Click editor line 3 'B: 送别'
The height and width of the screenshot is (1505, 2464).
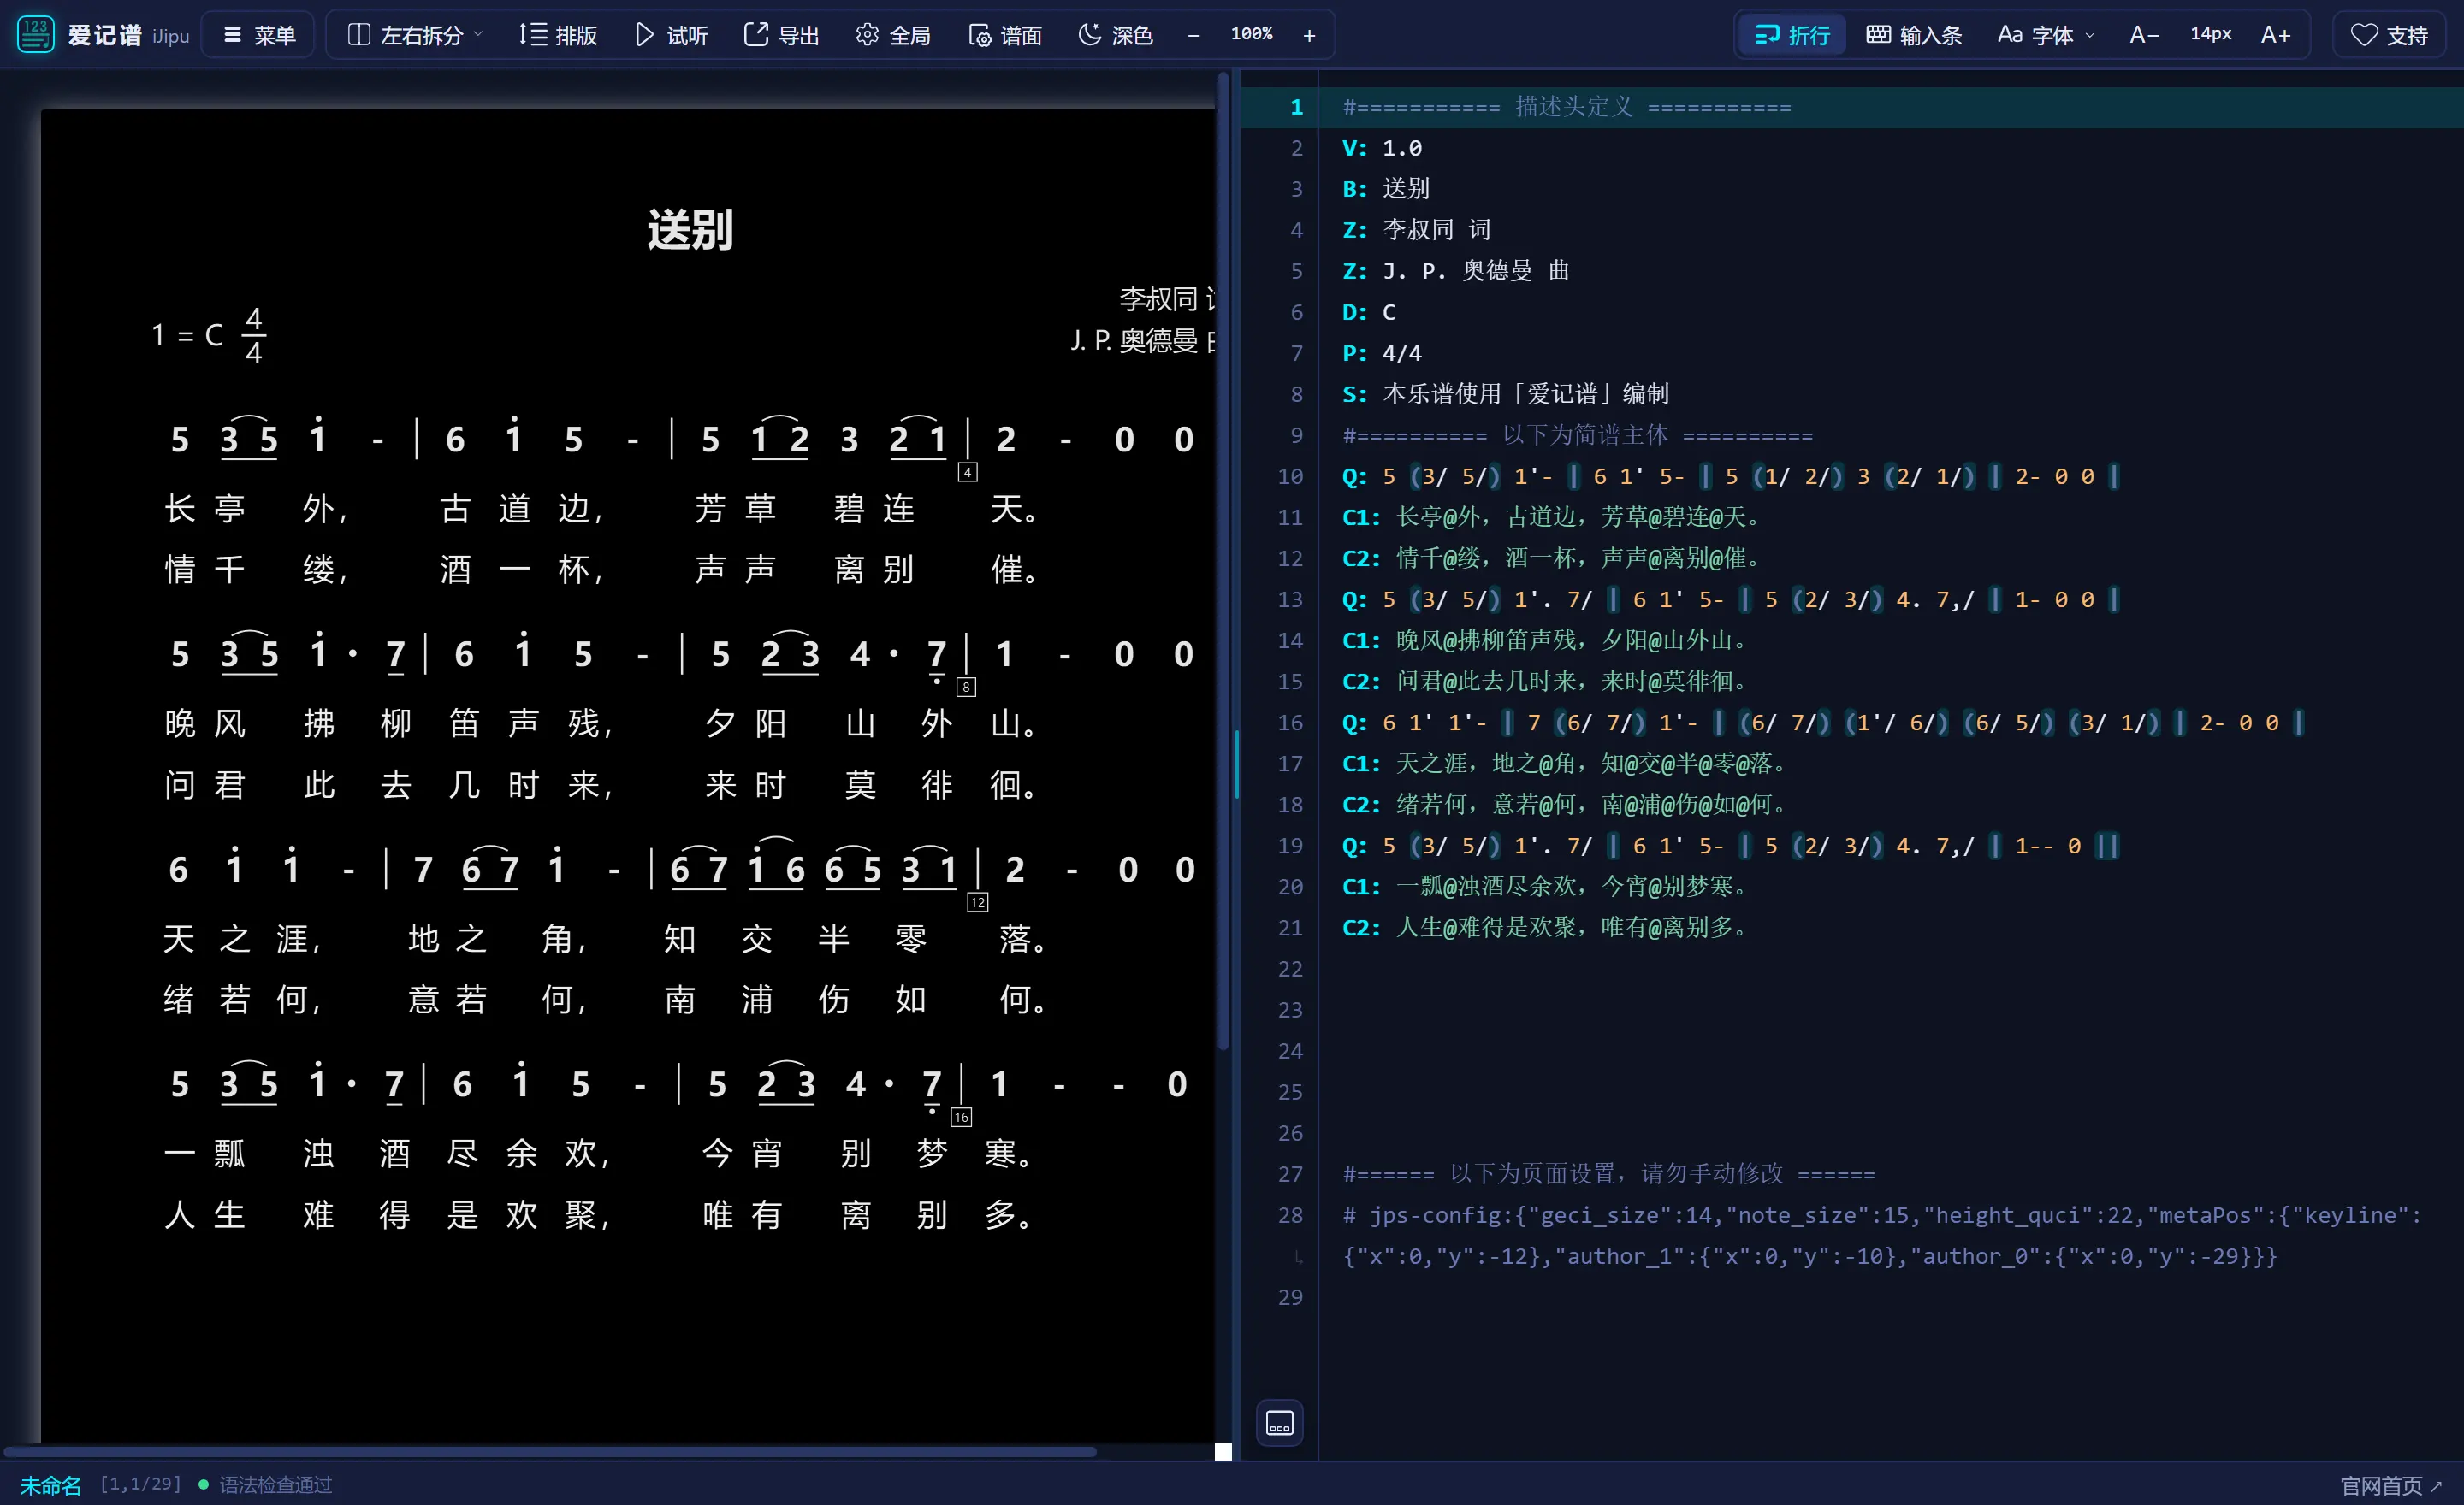click(1386, 189)
